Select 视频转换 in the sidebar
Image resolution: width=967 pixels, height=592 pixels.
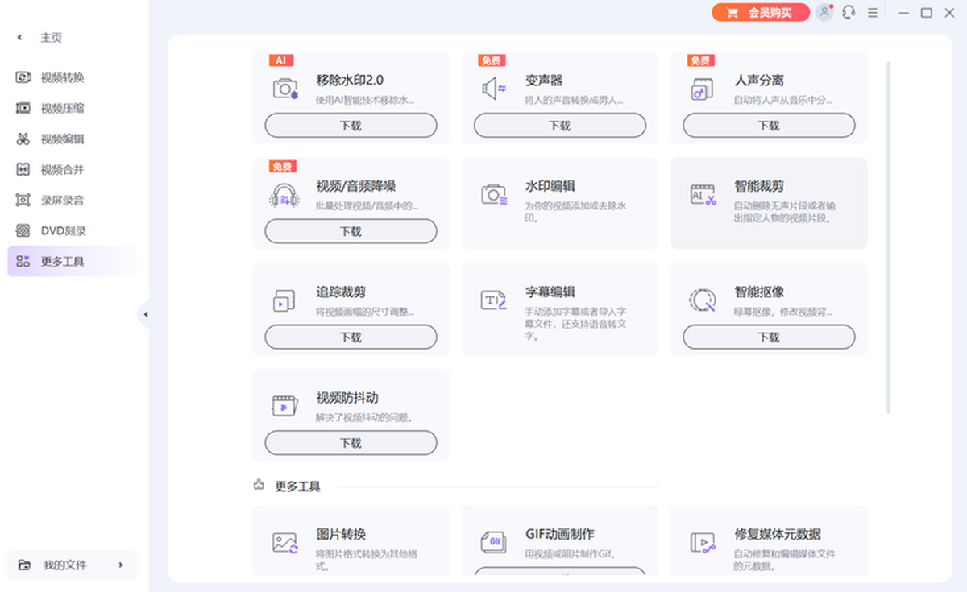click(63, 78)
